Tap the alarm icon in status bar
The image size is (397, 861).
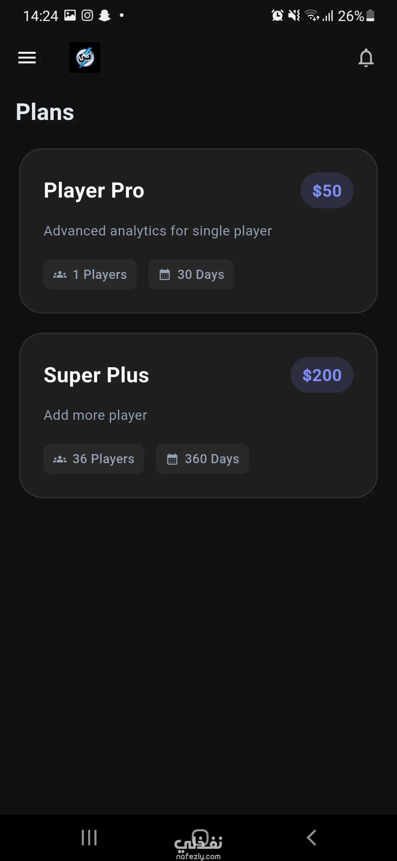[x=277, y=15]
